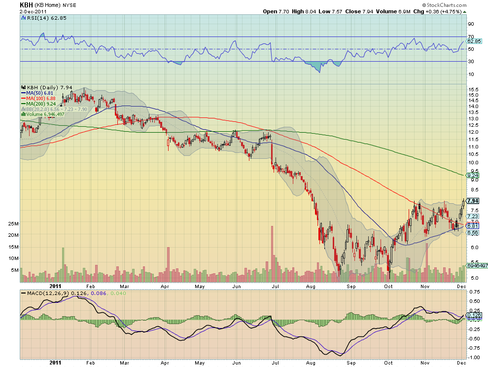488x367 pixels.
Task: Click the (KB Home) NYSE company label
Action: [55, 5]
